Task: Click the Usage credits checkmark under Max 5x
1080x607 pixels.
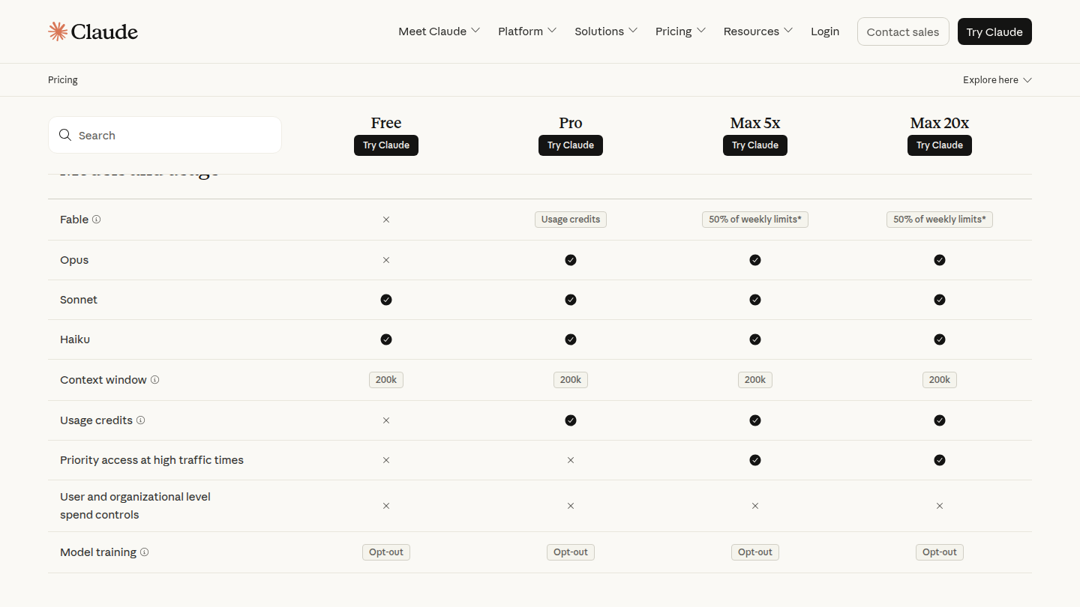Action: click(755, 420)
